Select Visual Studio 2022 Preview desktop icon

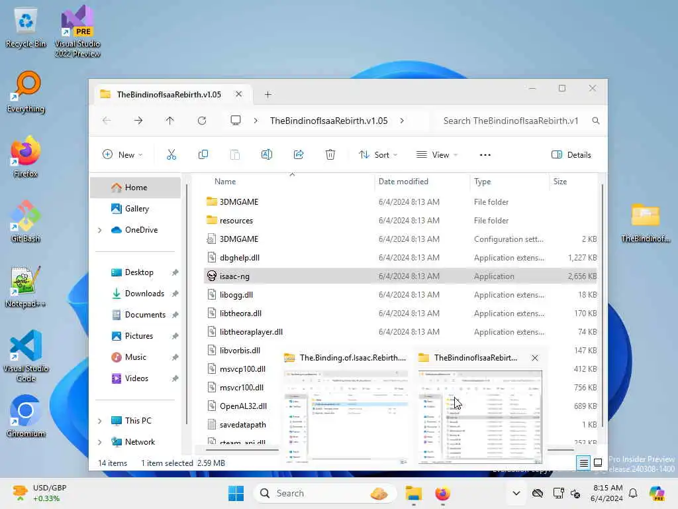[77, 31]
